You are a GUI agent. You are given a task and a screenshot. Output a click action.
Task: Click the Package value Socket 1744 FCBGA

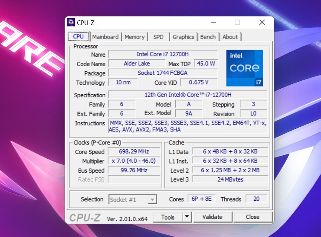coord(163,73)
